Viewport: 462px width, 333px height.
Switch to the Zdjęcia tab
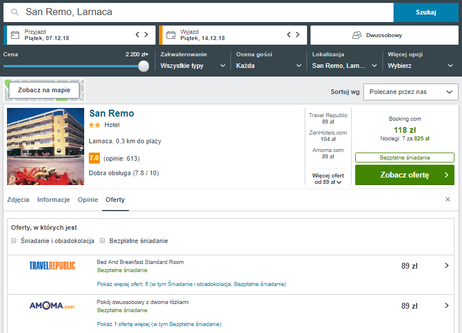(x=18, y=200)
